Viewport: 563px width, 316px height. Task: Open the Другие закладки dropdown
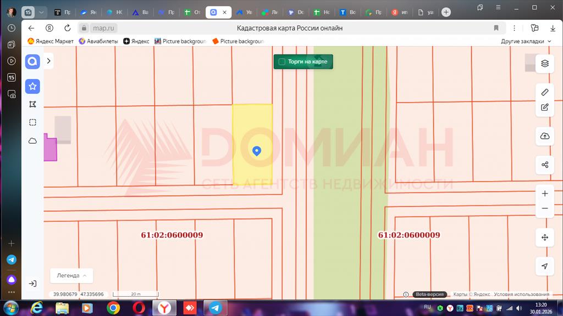pos(526,41)
